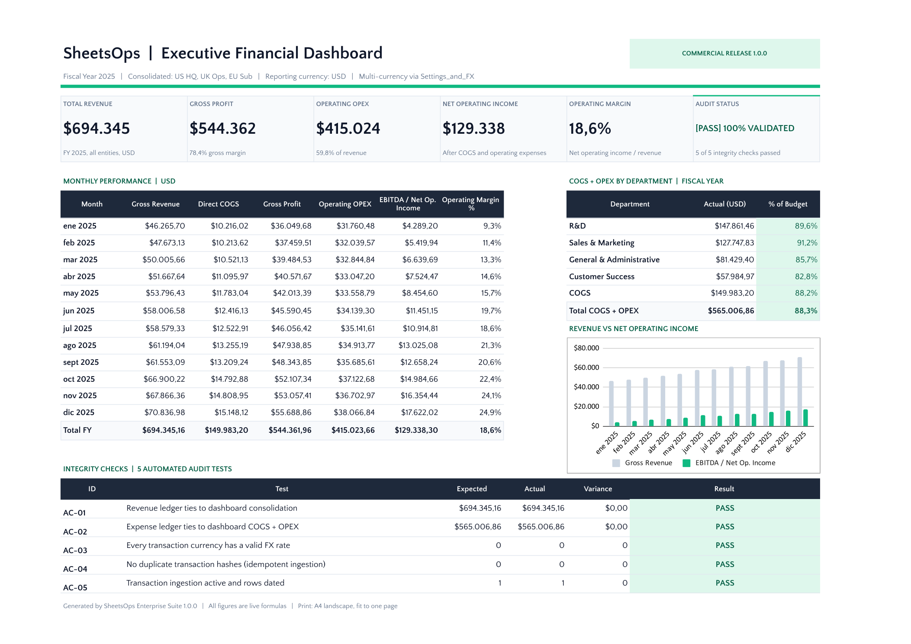Click the $80.000 chart axis label
This screenshot has height=644, width=911.
tap(586, 348)
